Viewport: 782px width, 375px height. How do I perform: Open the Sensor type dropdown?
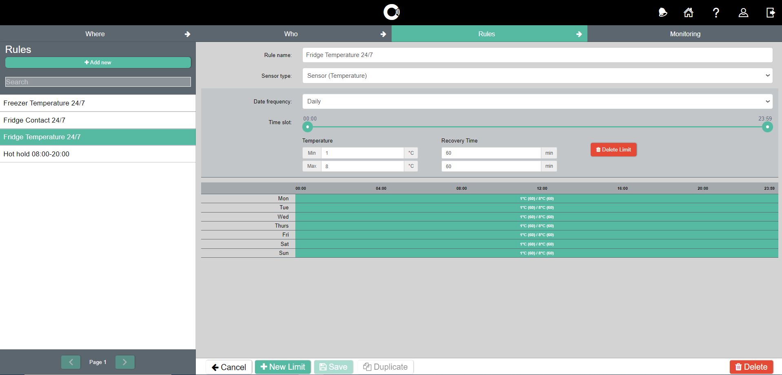537,76
